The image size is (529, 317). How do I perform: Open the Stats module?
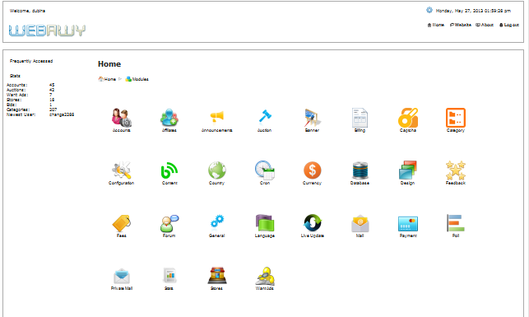pos(169,278)
